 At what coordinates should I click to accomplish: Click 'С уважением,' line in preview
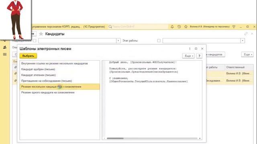(x=119, y=78)
